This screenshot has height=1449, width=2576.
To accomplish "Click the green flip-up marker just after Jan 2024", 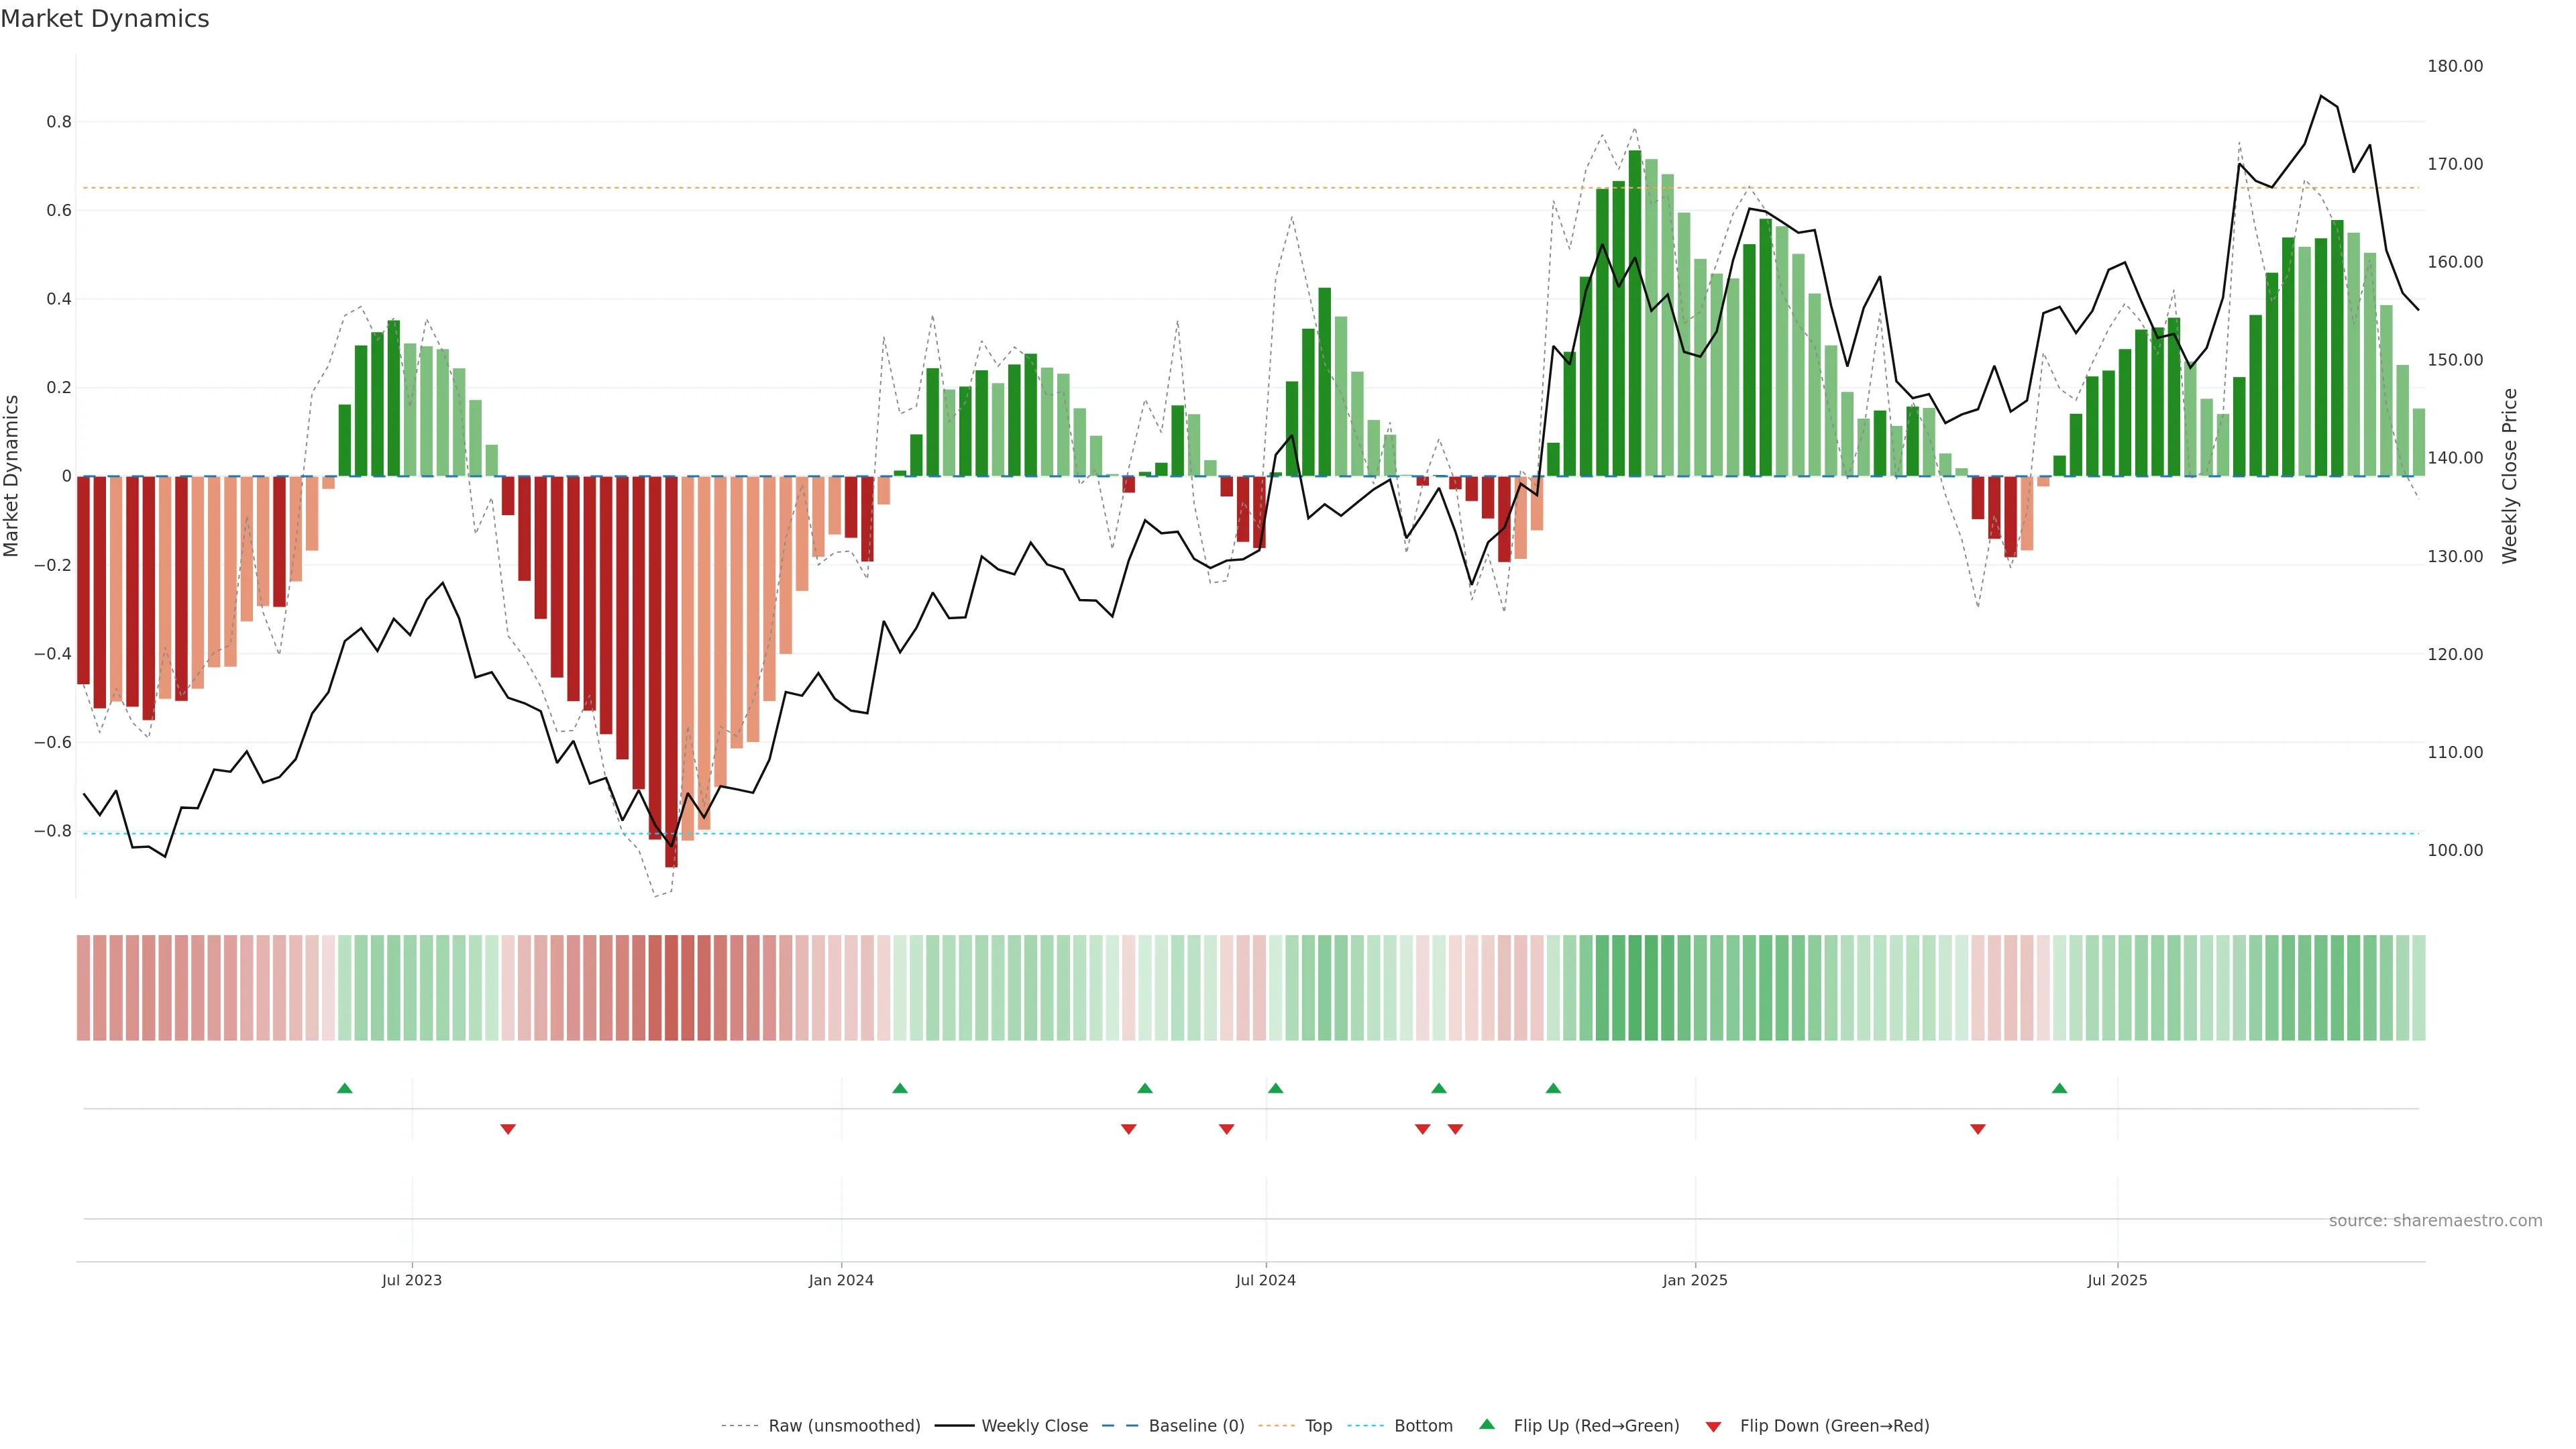I will [x=900, y=1088].
